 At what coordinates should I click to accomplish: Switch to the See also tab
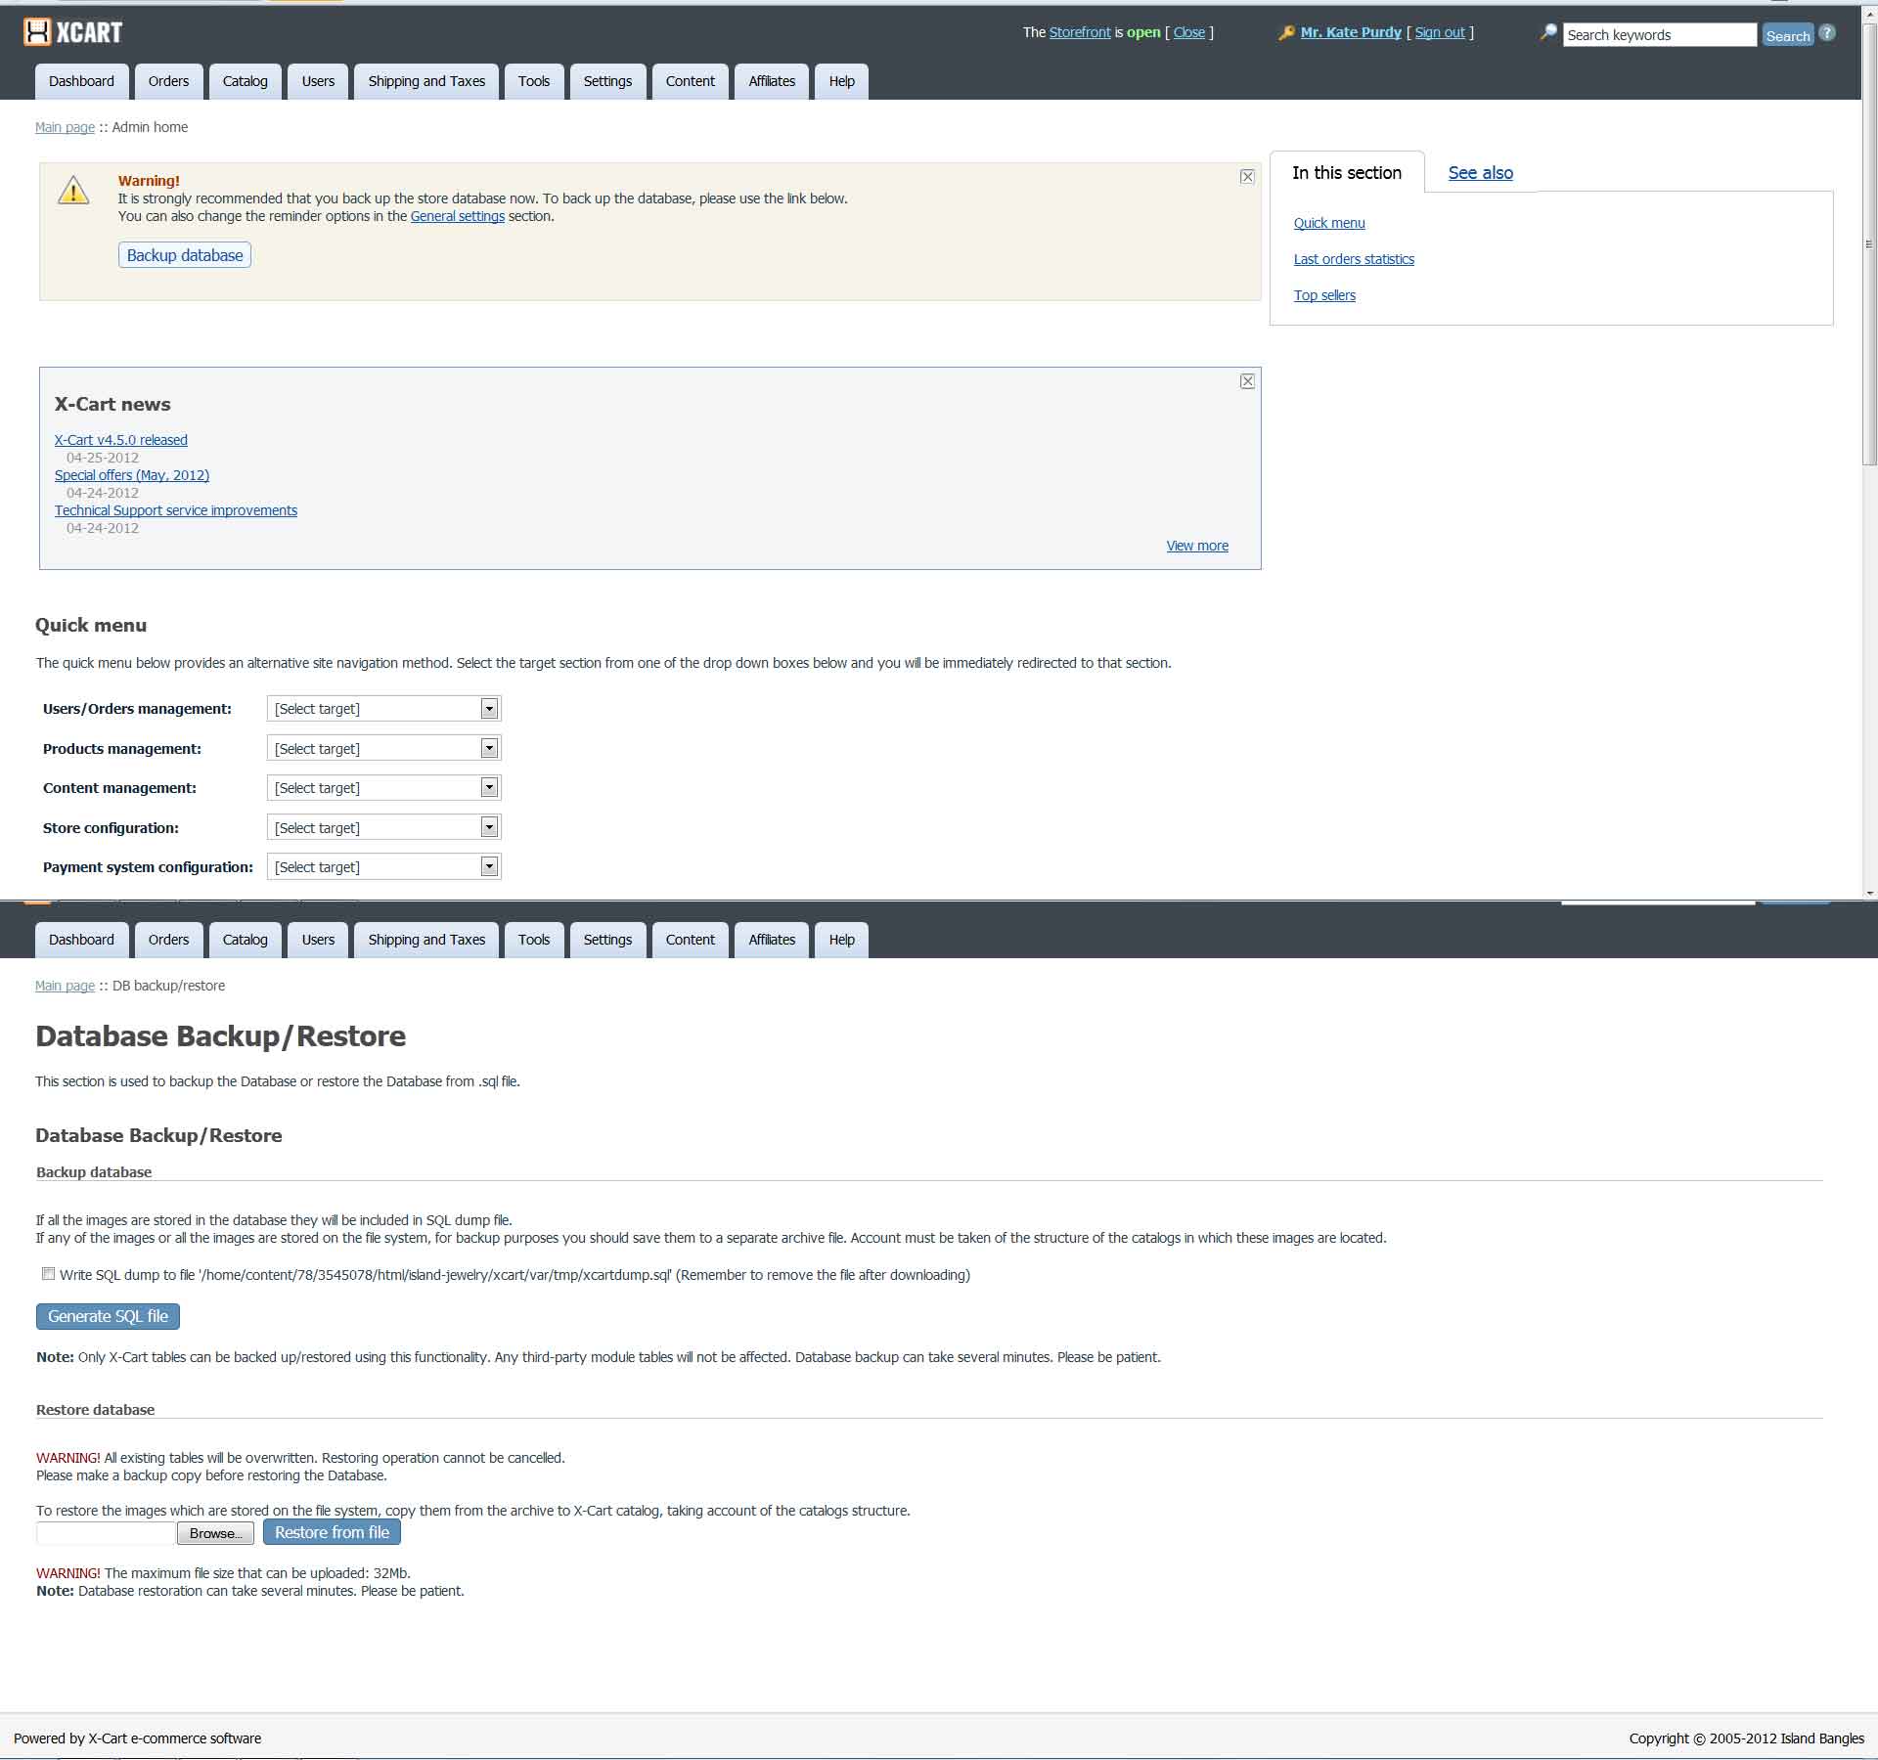pyautogui.click(x=1480, y=173)
